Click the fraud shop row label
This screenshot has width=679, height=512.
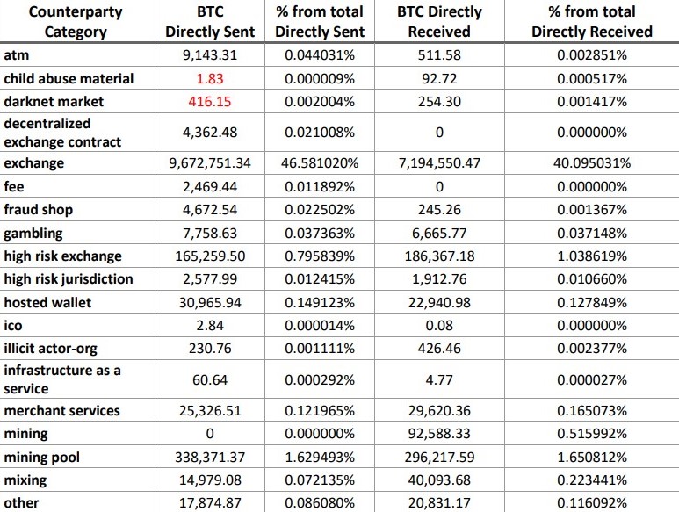pyautogui.click(x=38, y=210)
